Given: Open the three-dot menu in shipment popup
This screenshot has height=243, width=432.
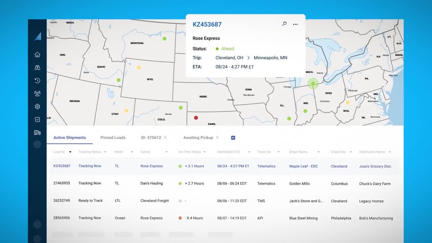Looking at the screenshot, I should click(295, 24).
